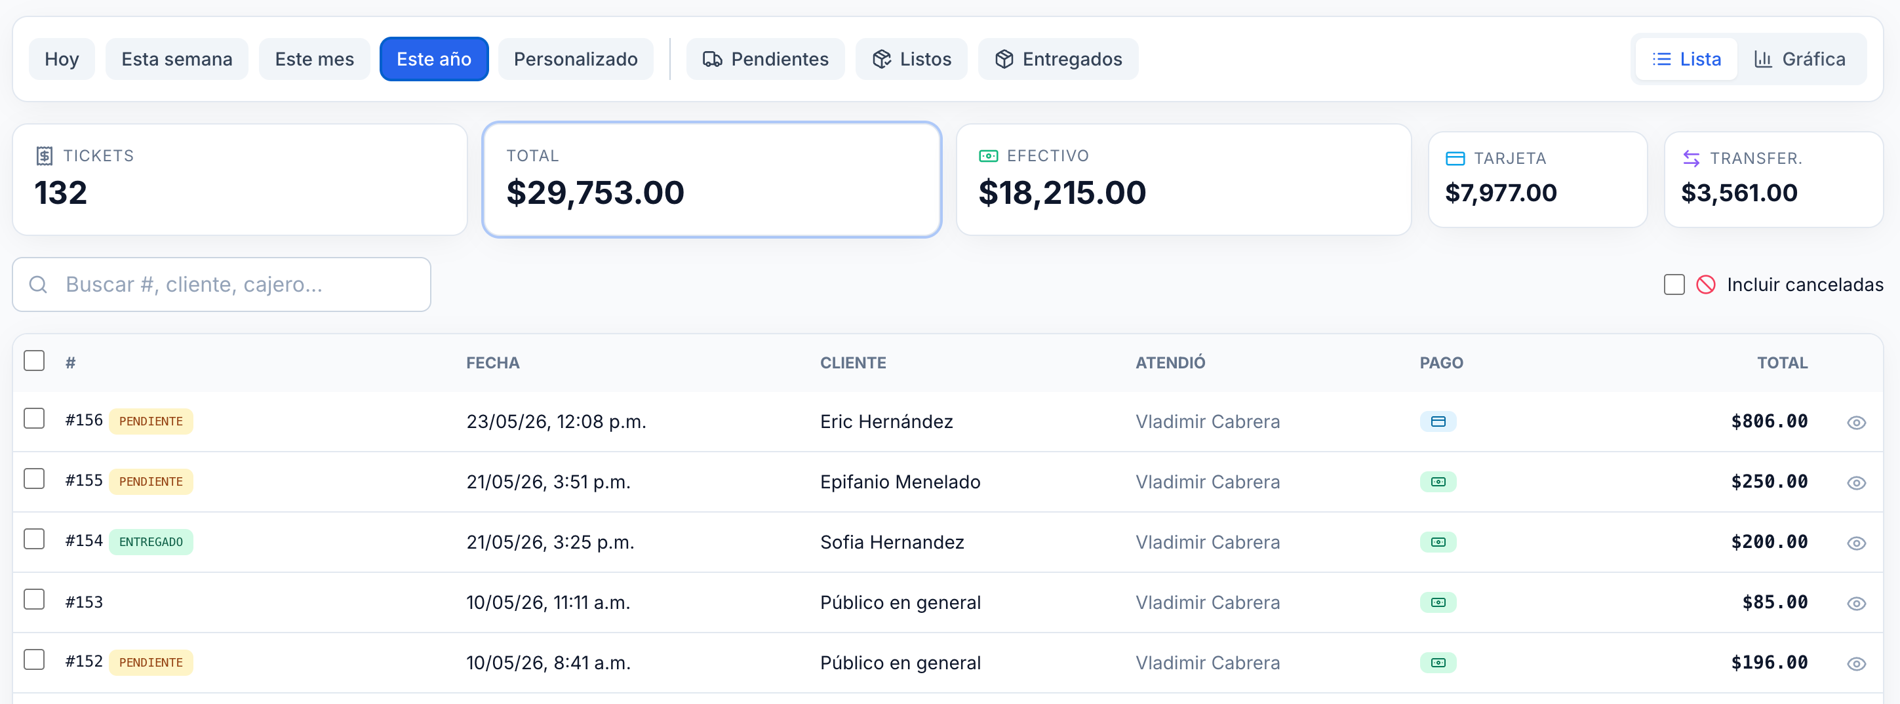
Task: Select the Este año filter
Action: click(x=434, y=59)
